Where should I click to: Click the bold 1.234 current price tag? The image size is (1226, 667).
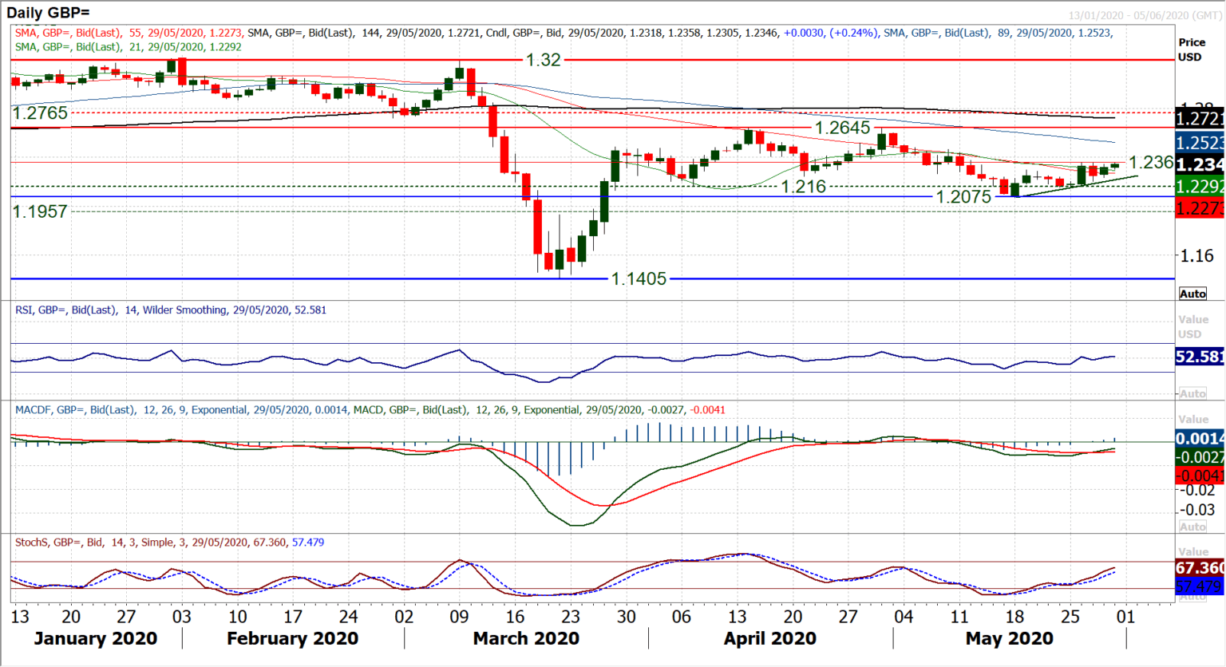(1200, 164)
